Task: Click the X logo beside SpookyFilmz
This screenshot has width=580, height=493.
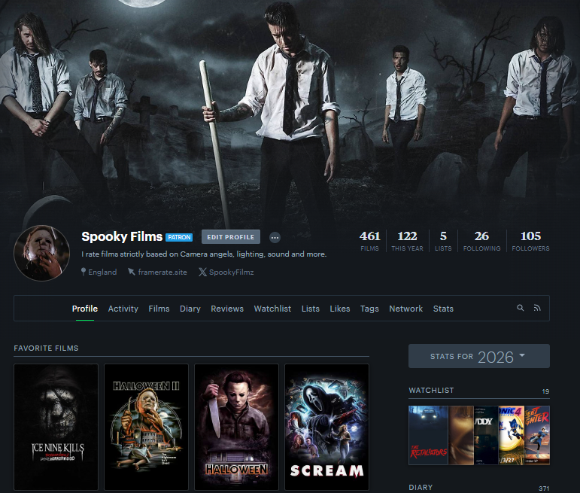Action: click(x=202, y=272)
